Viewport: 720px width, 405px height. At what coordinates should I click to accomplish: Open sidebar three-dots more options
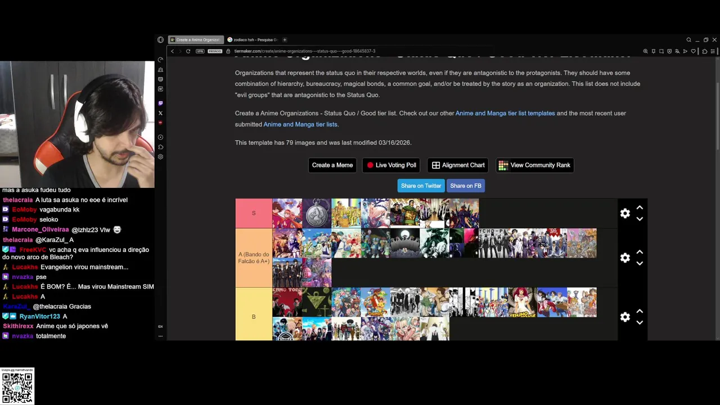[x=160, y=336]
